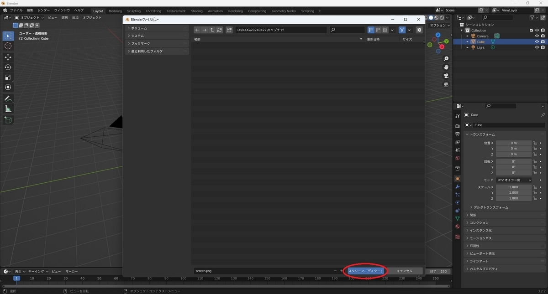
Task: Open the ファイル menu
Action: [16, 10]
